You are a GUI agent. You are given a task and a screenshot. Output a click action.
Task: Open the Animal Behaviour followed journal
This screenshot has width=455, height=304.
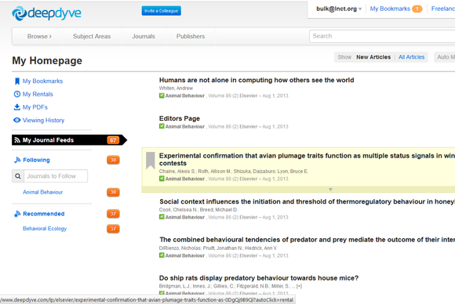42,192
